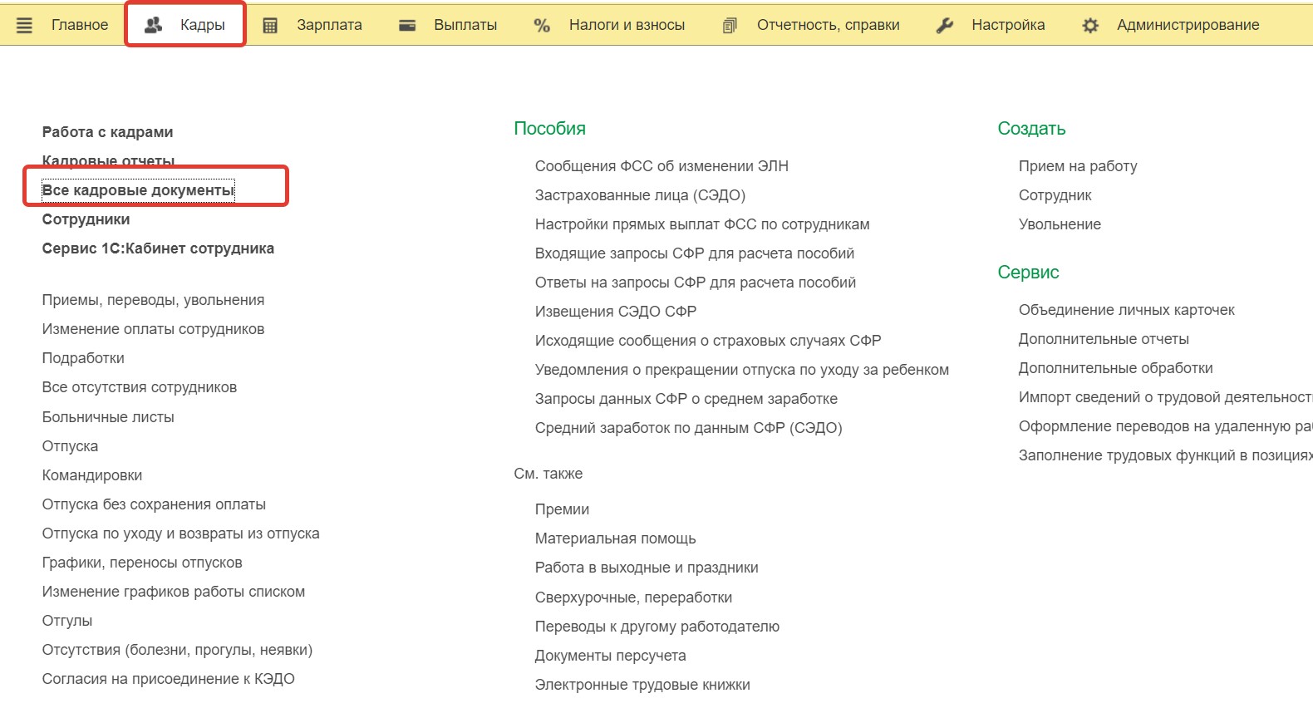This screenshot has width=1313, height=708.
Task: Click the calculator icon of Зарплата
Action: (x=270, y=26)
